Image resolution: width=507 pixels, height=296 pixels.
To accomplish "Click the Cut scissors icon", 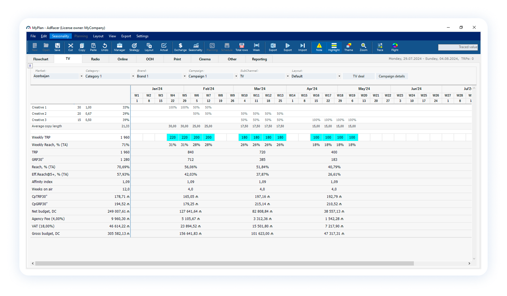I will pyautogui.click(x=71, y=47).
